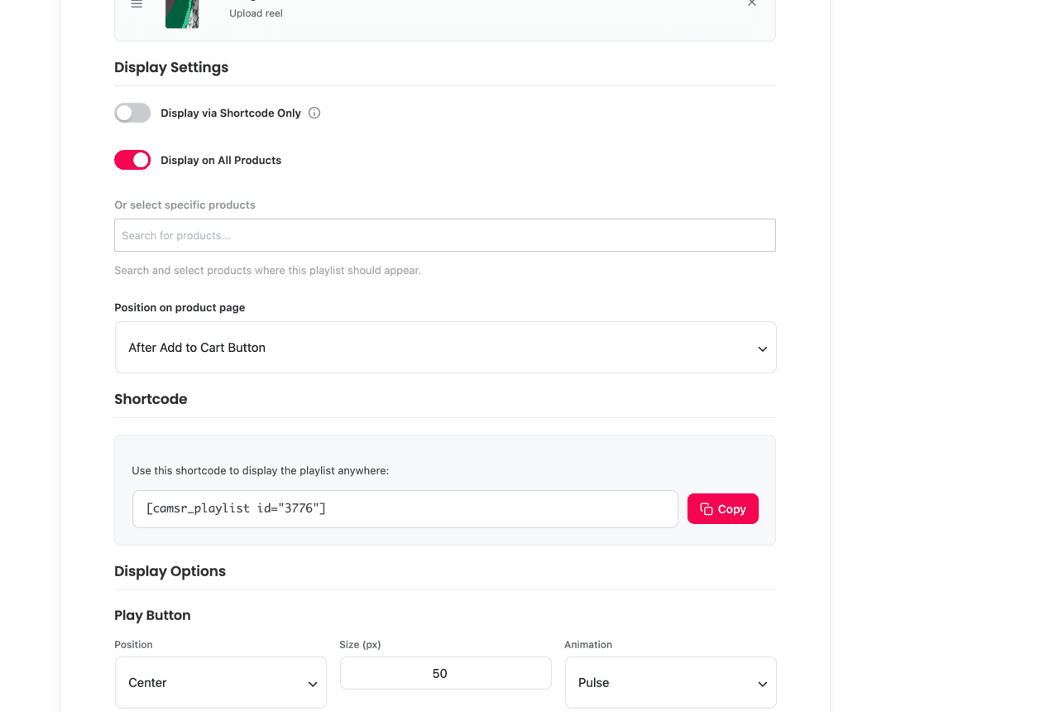
Task: Click the "Position on product page" label
Action: pos(180,307)
